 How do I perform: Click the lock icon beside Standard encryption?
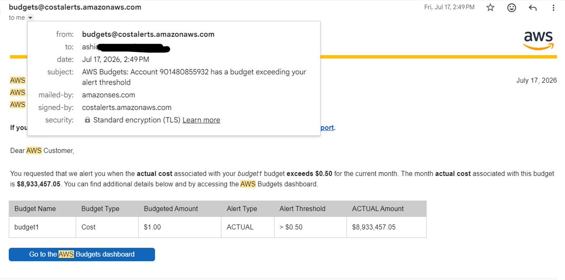87,120
